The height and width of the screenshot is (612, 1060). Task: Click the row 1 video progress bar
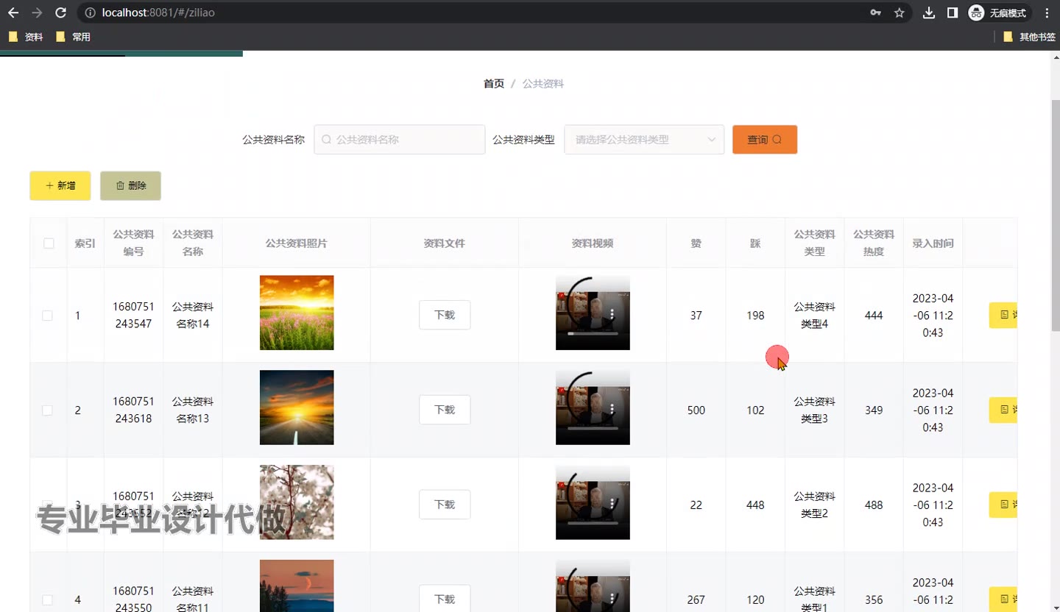pyautogui.click(x=593, y=333)
